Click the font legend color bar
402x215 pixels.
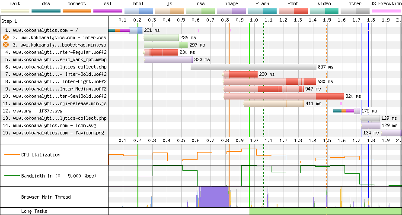[x=293, y=11]
